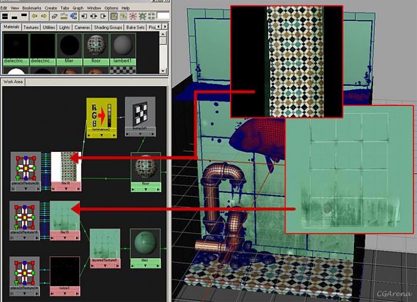The width and height of the screenshot is (417, 302).
Task: Select the place2dTexture18 node
Action: tap(25, 220)
